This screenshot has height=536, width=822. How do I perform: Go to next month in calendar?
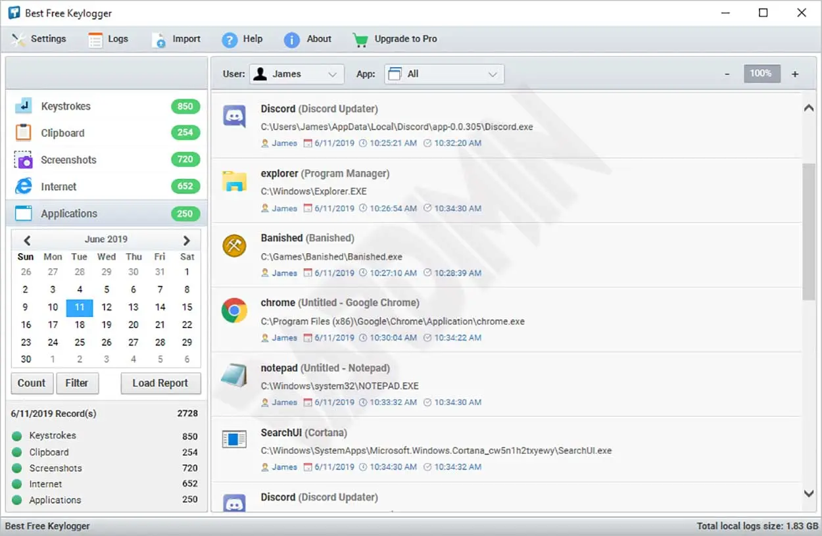click(x=187, y=240)
